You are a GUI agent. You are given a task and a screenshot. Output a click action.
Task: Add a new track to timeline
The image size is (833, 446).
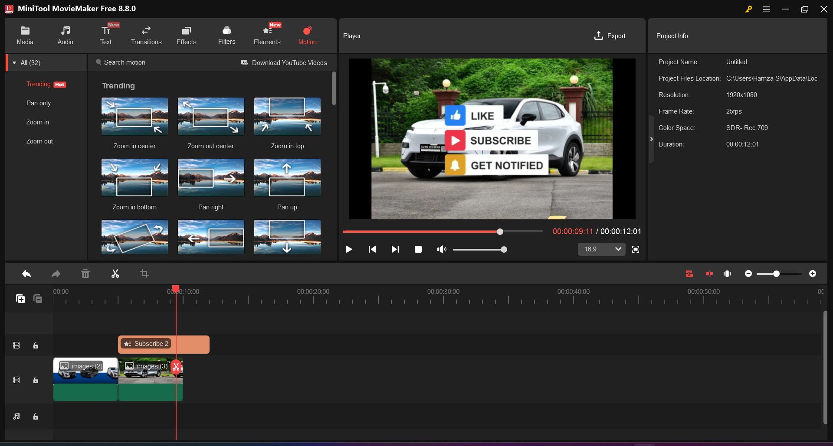tap(20, 299)
